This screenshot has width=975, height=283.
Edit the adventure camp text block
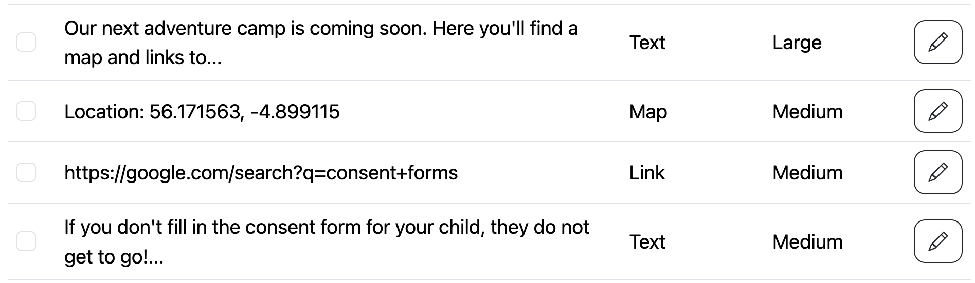coord(937,42)
